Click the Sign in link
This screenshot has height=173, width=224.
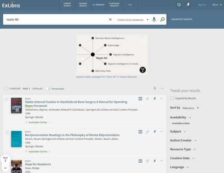202,5
